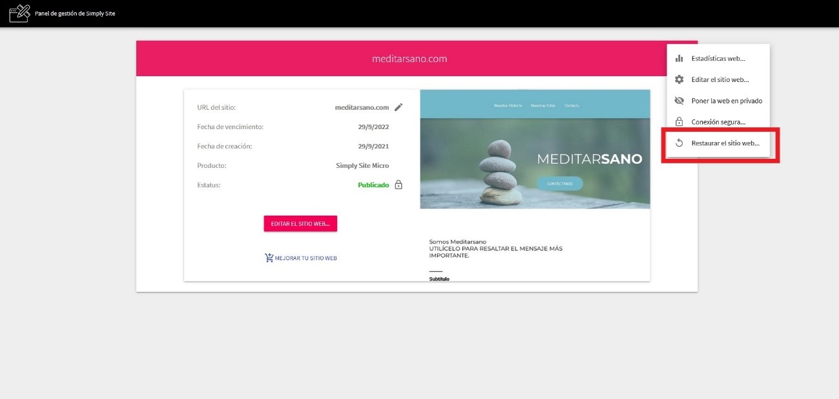This screenshot has height=399, width=839.
Task: Select Restaurar el sitio web option
Action: pyautogui.click(x=718, y=143)
